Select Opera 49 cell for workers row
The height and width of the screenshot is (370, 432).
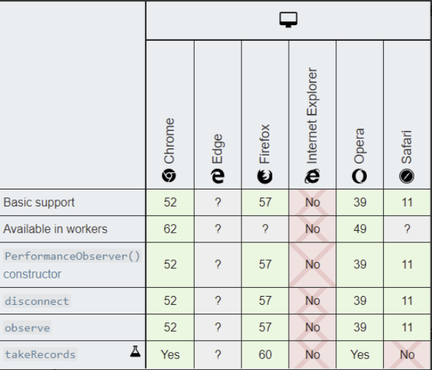[x=360, y=229]
